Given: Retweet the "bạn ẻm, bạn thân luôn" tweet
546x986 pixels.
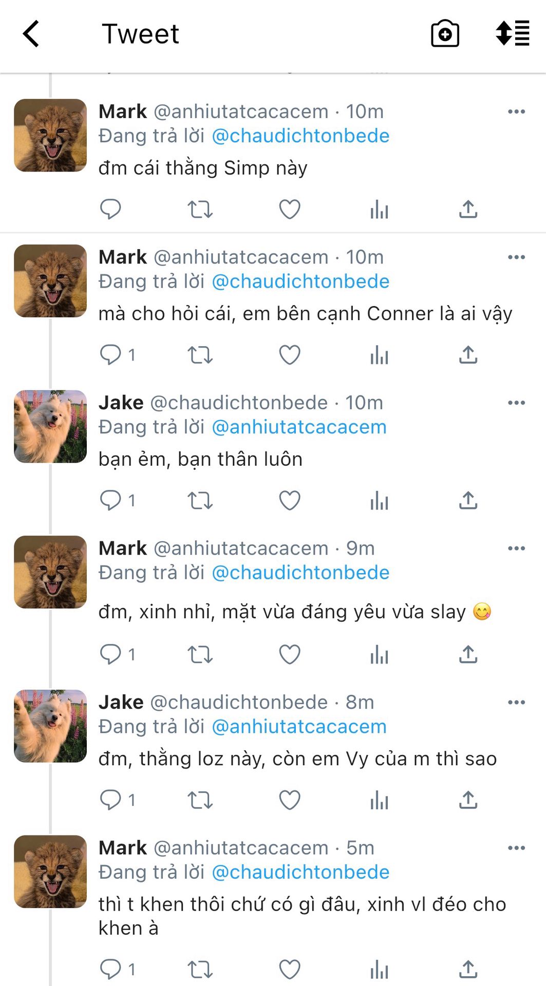Looking at the screenshot, I should click(x=200, y=501).
